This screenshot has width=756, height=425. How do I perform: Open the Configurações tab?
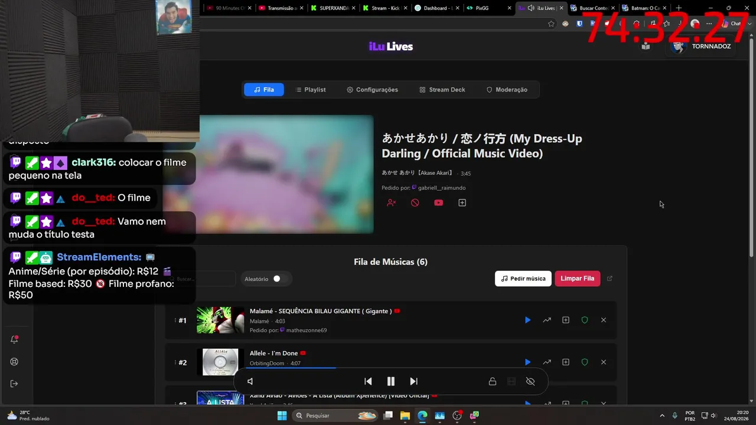click(x=372, y=90)
